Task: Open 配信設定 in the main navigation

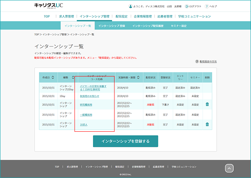Action: [122, 16]
